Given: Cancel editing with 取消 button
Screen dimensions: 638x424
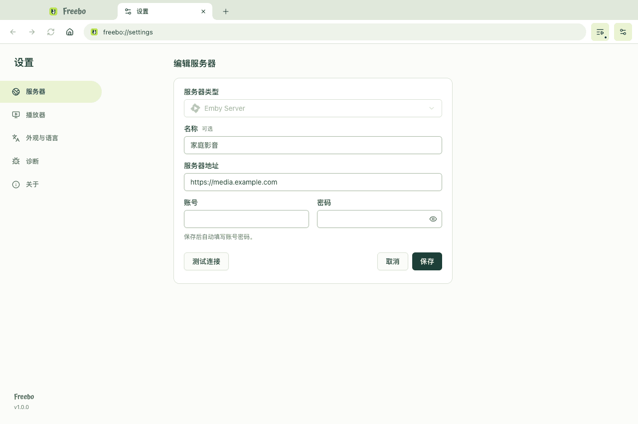Looking at the screenshot, I should 393,261.
